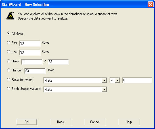Viewport: 155px width, 129px height.
Task: Click the wizard hat icon
Action: coord(10,16)
